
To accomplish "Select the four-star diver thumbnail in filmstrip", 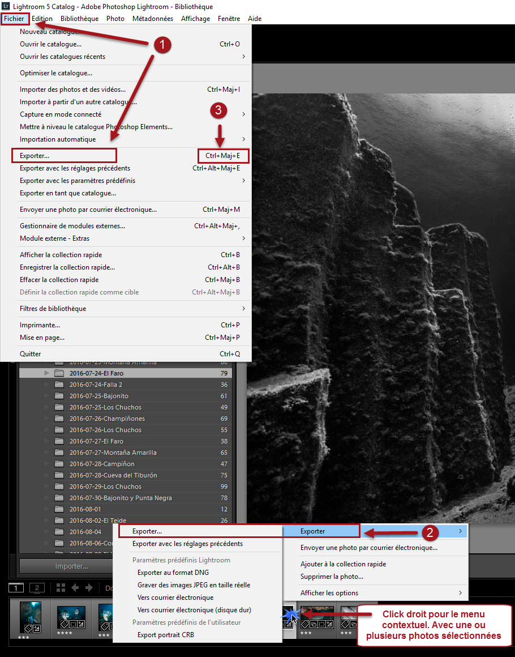I will tap(71, 617).
